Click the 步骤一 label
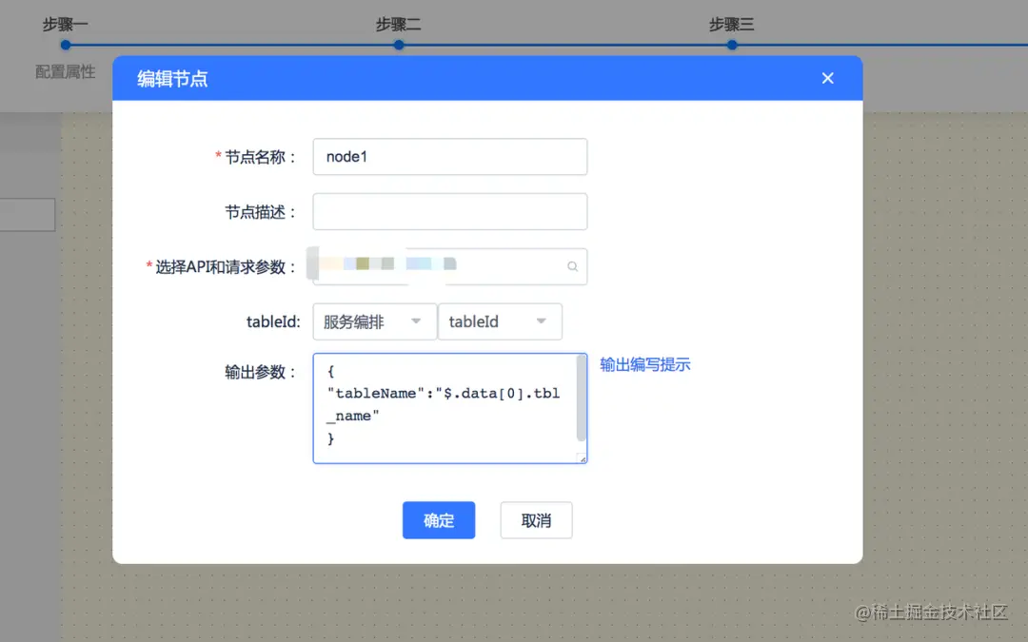This screenshot has height=642, width=1028. tap(66, 25)
